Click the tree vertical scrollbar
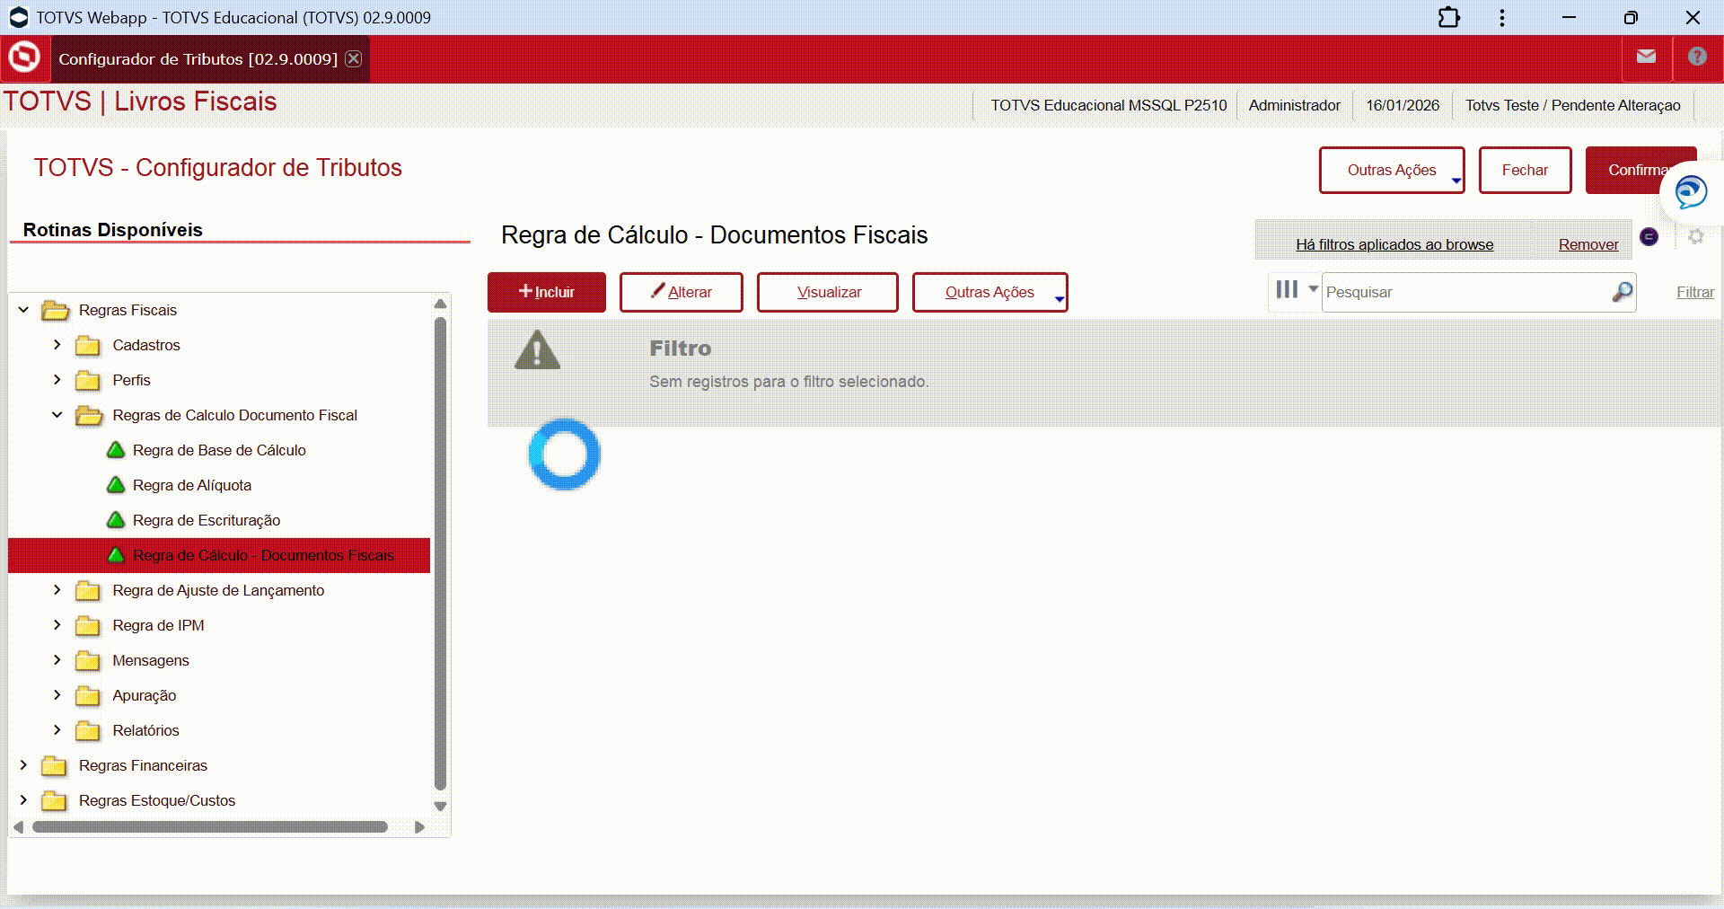 (x=440, y=552)
